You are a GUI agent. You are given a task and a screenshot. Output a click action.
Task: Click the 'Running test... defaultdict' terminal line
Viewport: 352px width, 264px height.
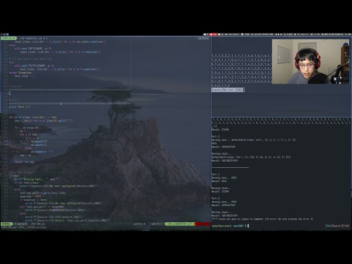254,140
